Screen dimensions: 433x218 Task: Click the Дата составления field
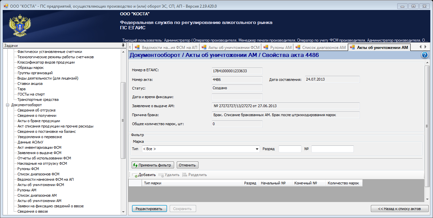[332, 79]
